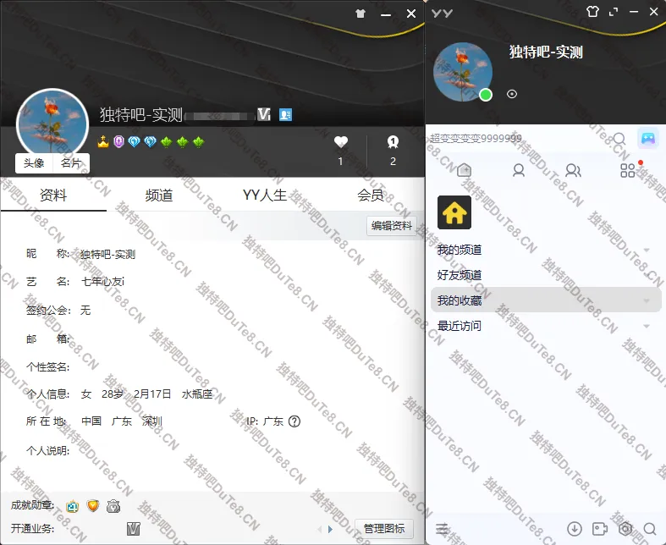
Task: Open the apps grid icon with red dot
Action: coord(628,171)
